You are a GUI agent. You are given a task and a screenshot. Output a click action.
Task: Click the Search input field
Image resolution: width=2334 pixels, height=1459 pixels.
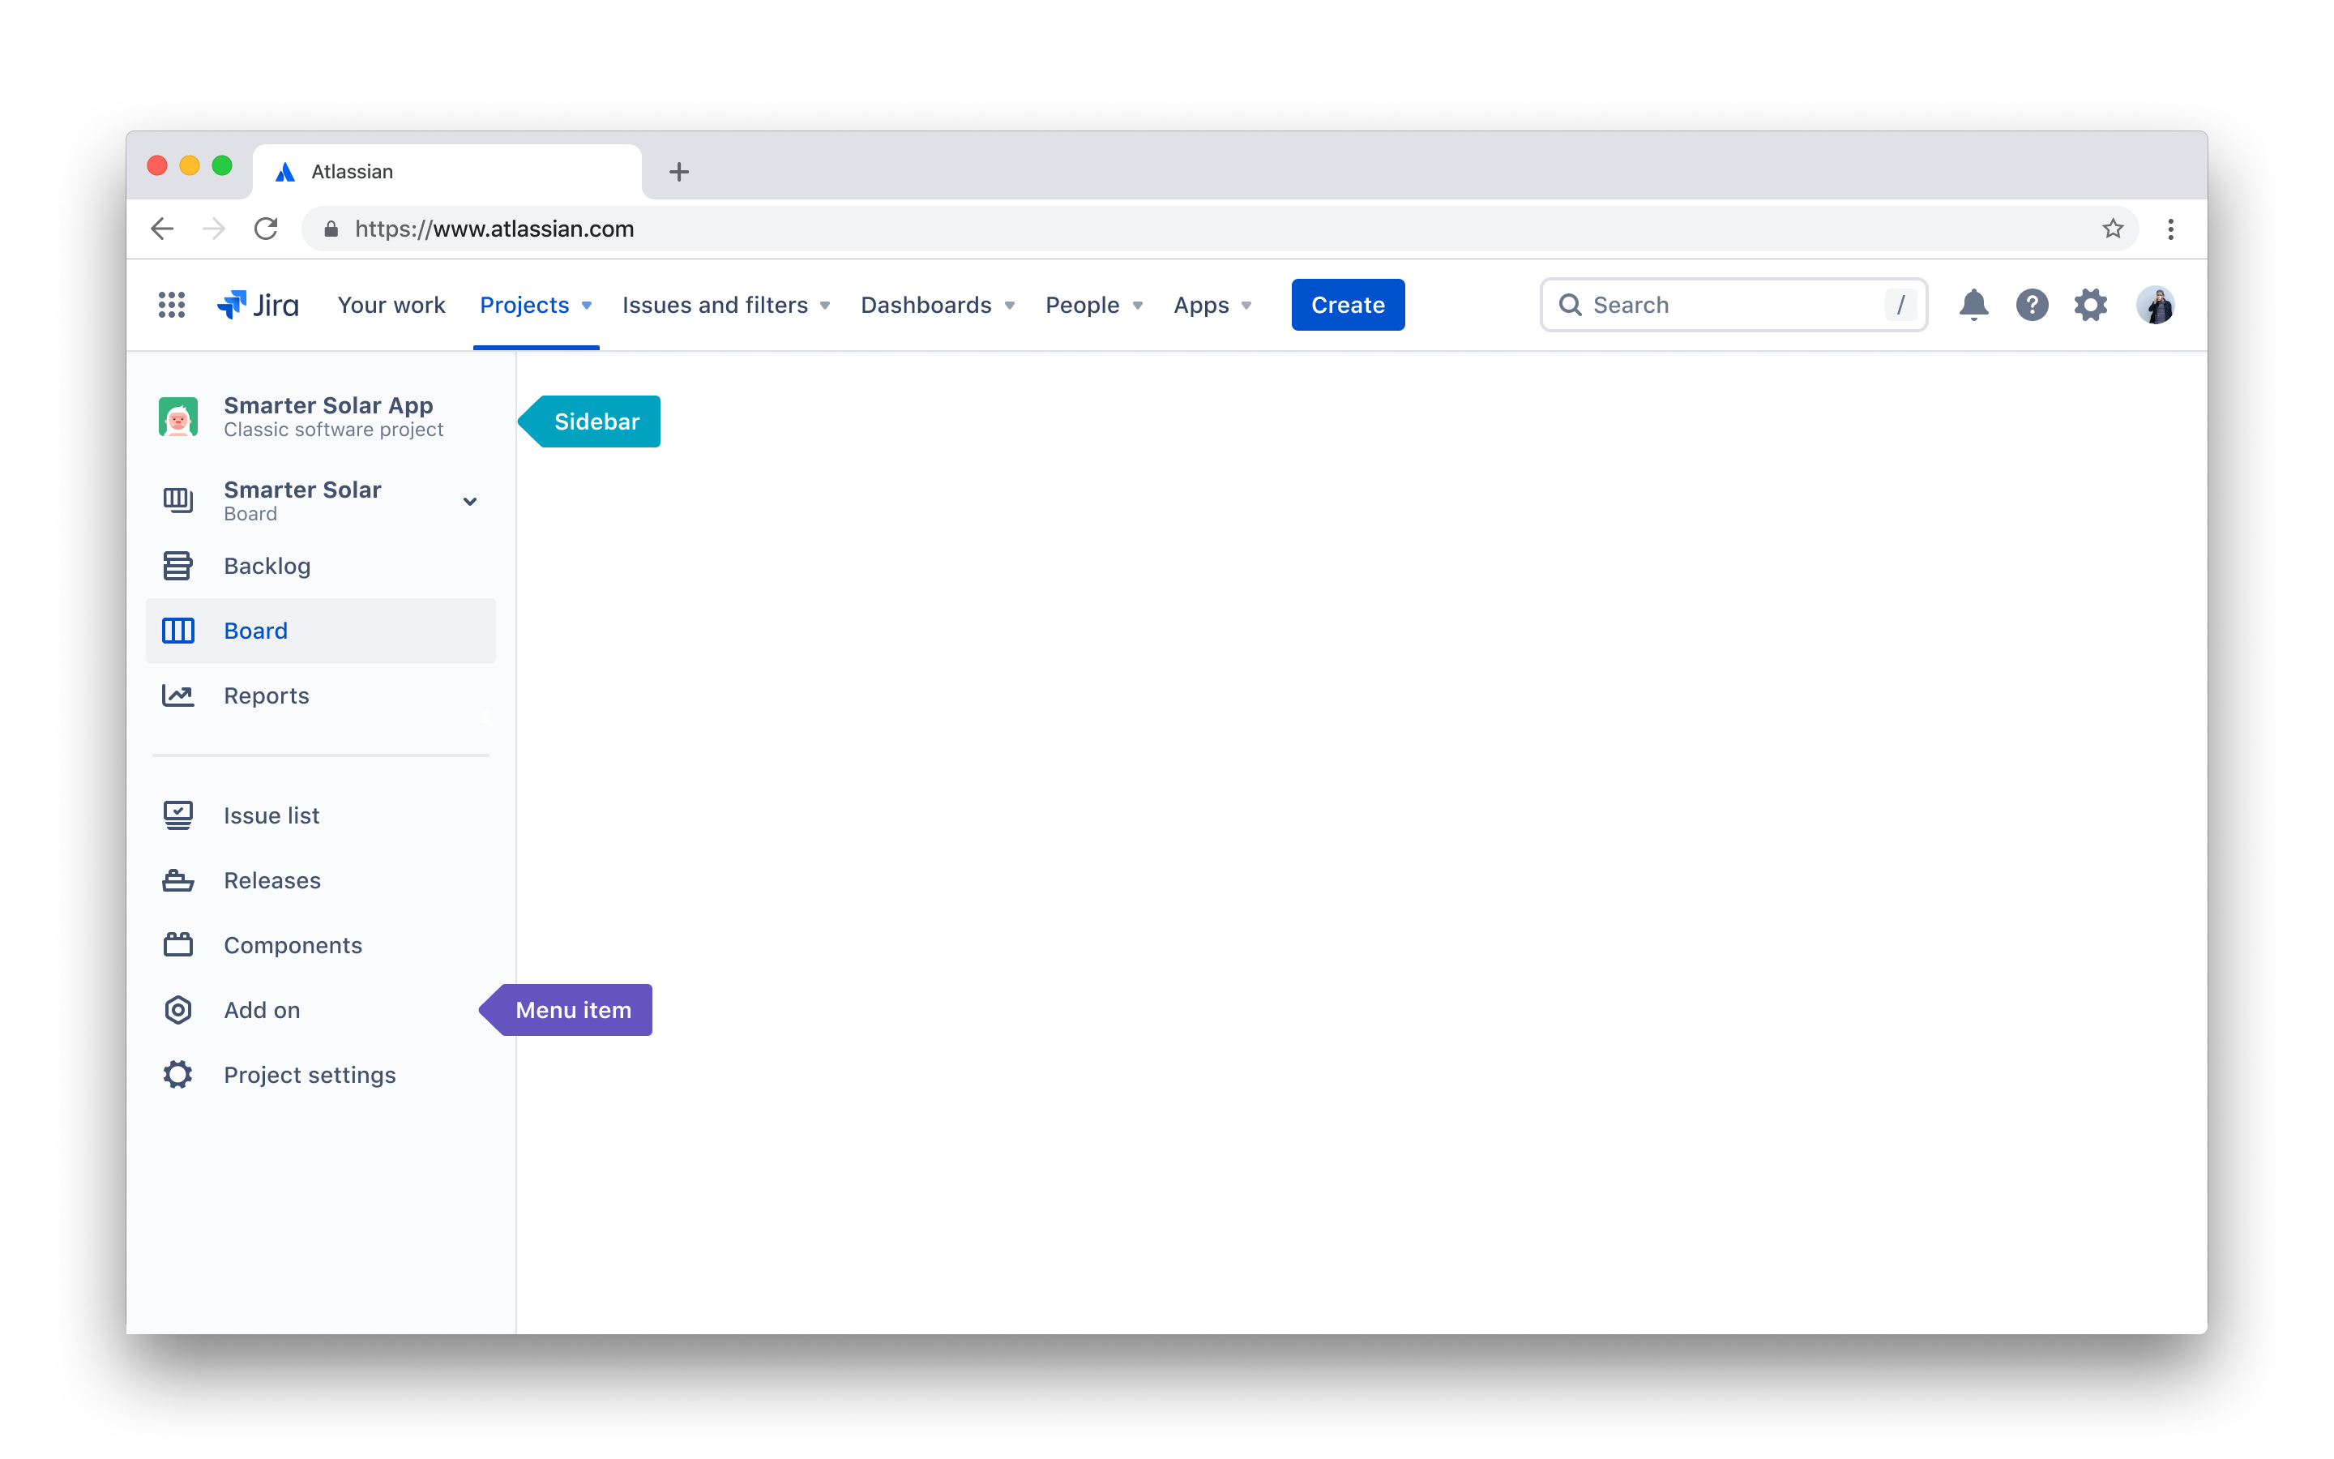(1733, 304)
